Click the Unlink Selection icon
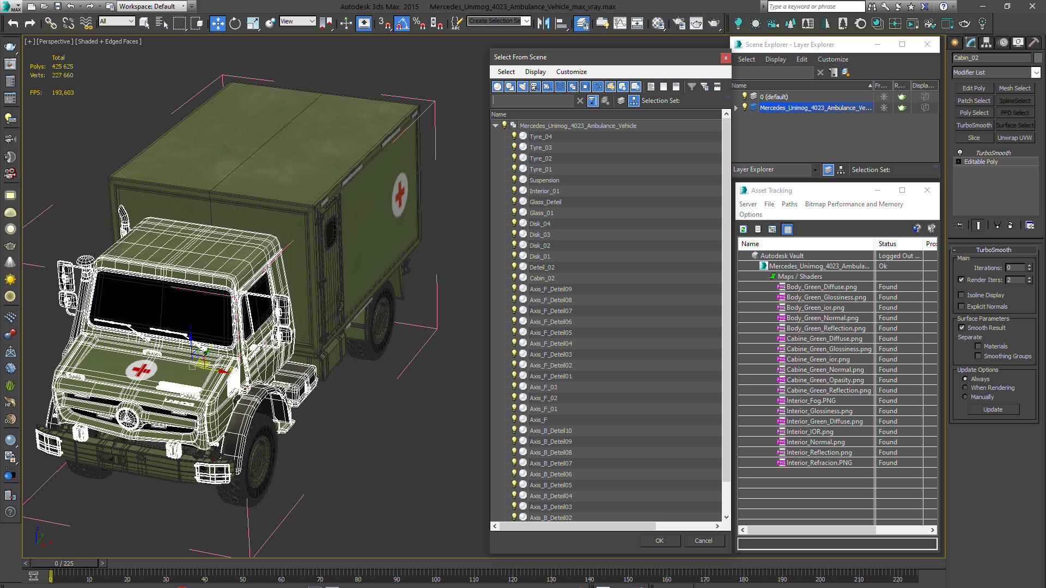The width and height of the screenshot is (1046, 588). coord(68,23)
